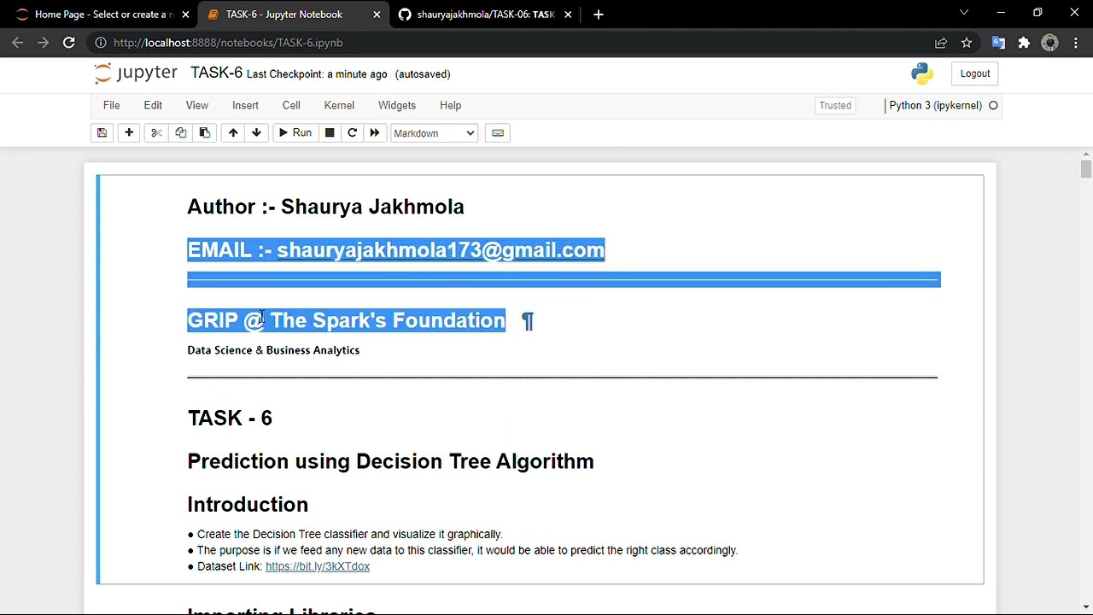Click the Introduction heading
This screenshot has height=615, width=1093.
[248, 505]
